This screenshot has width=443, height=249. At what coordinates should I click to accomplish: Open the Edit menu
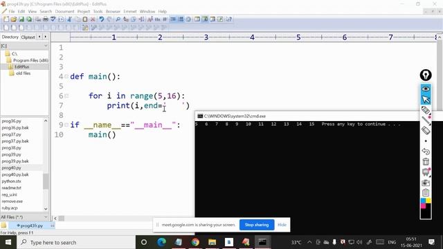[x=21, y=11]
